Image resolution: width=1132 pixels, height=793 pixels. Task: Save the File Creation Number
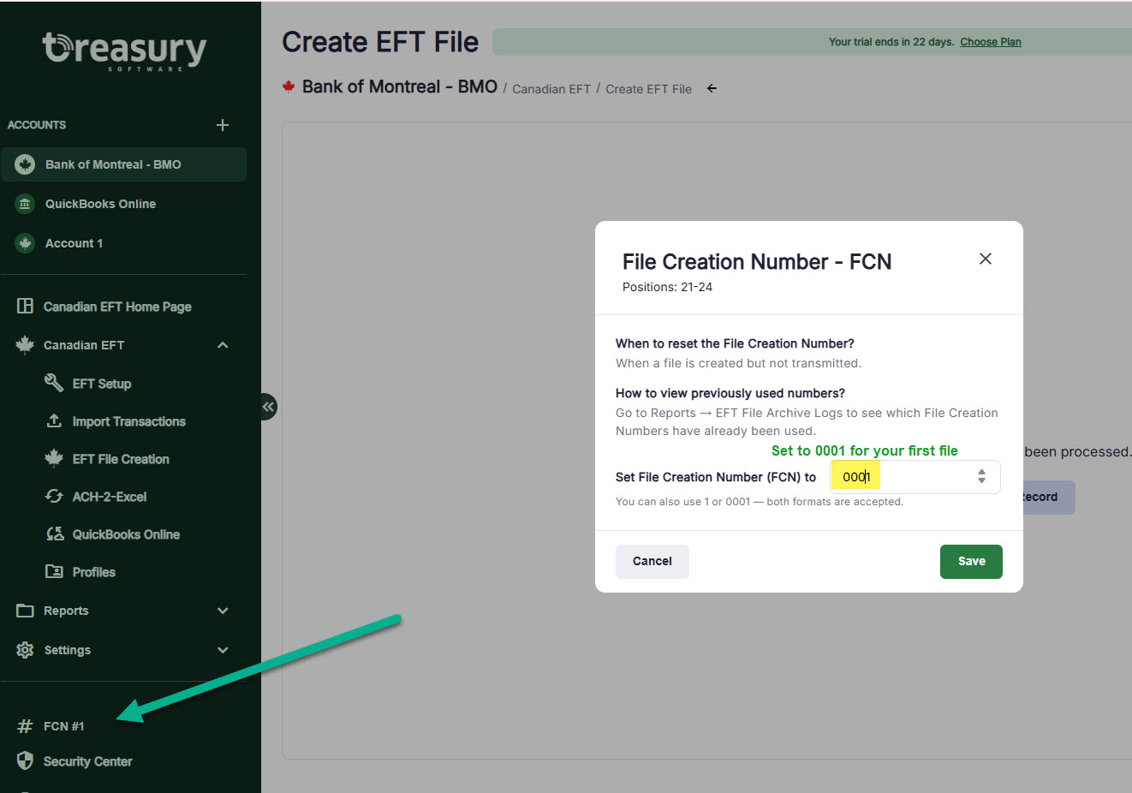point(971,562)
